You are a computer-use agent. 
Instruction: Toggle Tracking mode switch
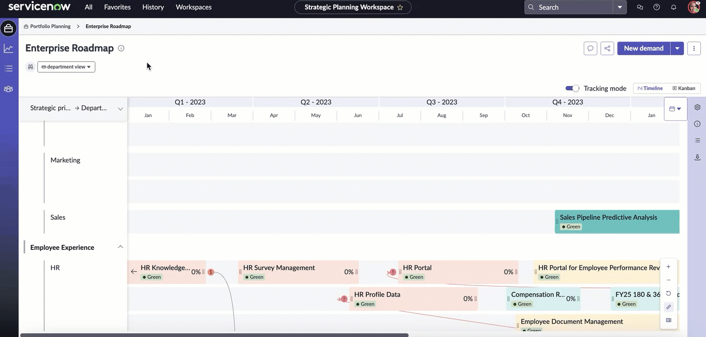572,88
